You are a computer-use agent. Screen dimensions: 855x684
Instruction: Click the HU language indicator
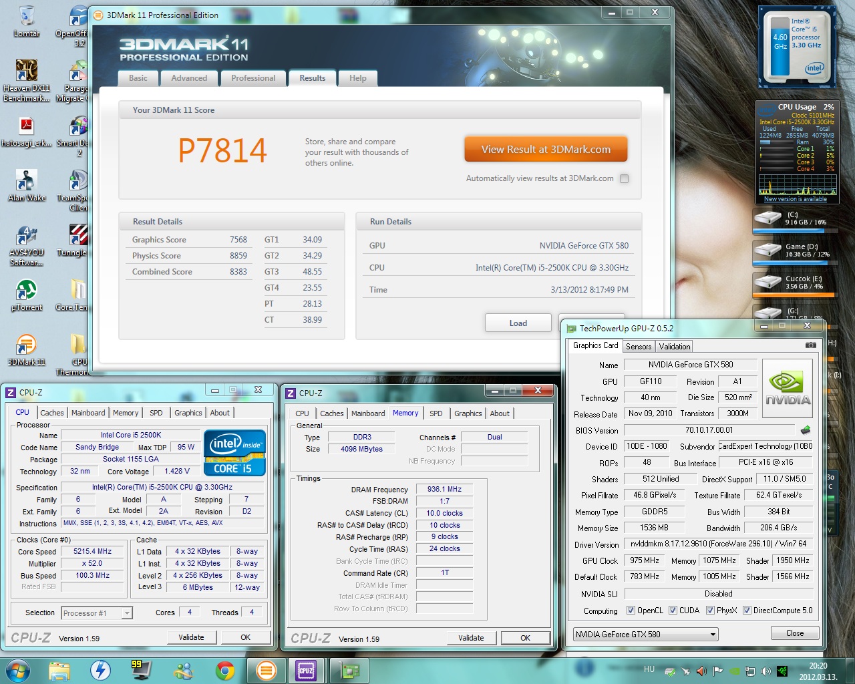click(649, 669)
